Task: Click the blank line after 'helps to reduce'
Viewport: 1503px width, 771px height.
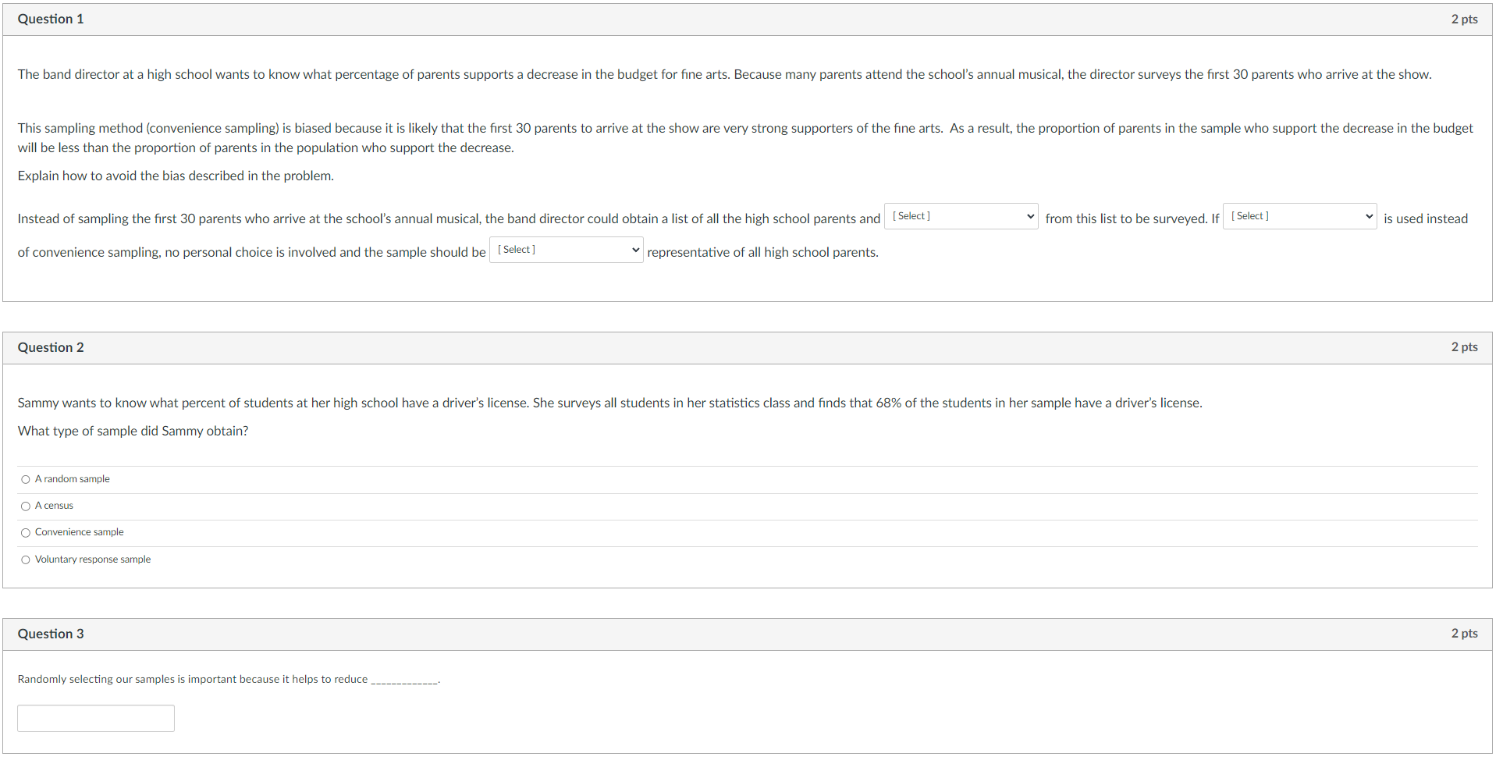Action: pos(404,679)
